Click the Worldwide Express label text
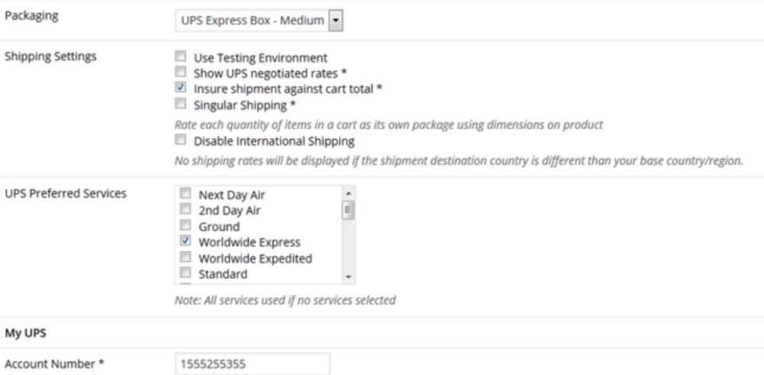Viewport: 764px width, 375px height. (250, 242)
